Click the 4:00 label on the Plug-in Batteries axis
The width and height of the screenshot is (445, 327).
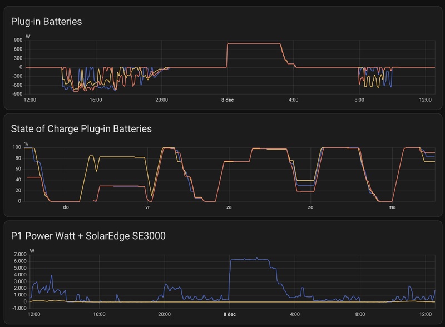point(294,100)
